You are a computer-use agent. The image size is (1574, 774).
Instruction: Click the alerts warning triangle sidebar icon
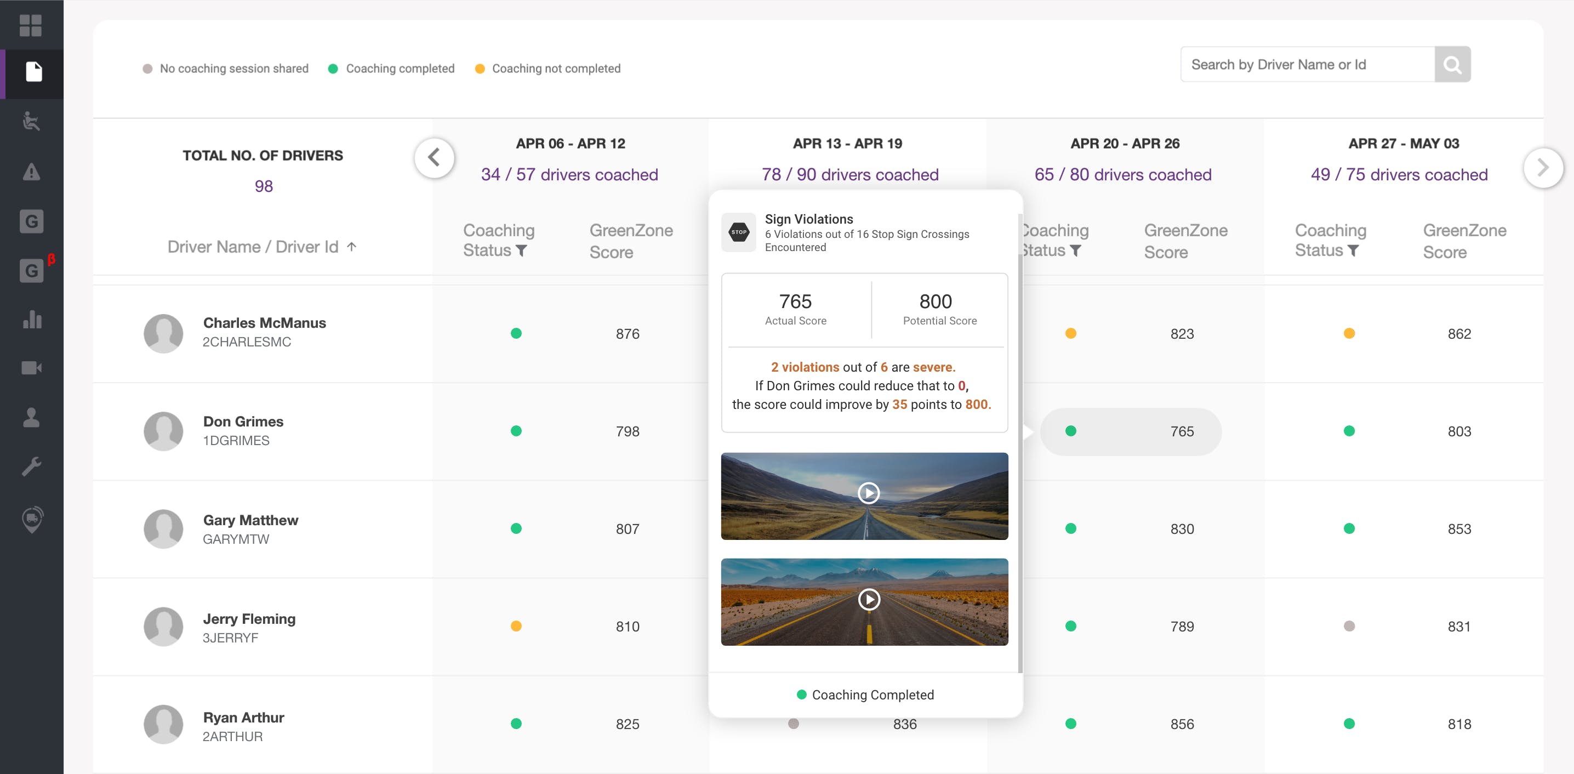pyautogui.click(x=31, y=173)
